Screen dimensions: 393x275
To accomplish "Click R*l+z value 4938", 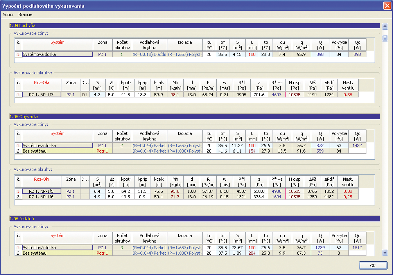I will click(277, 191).
